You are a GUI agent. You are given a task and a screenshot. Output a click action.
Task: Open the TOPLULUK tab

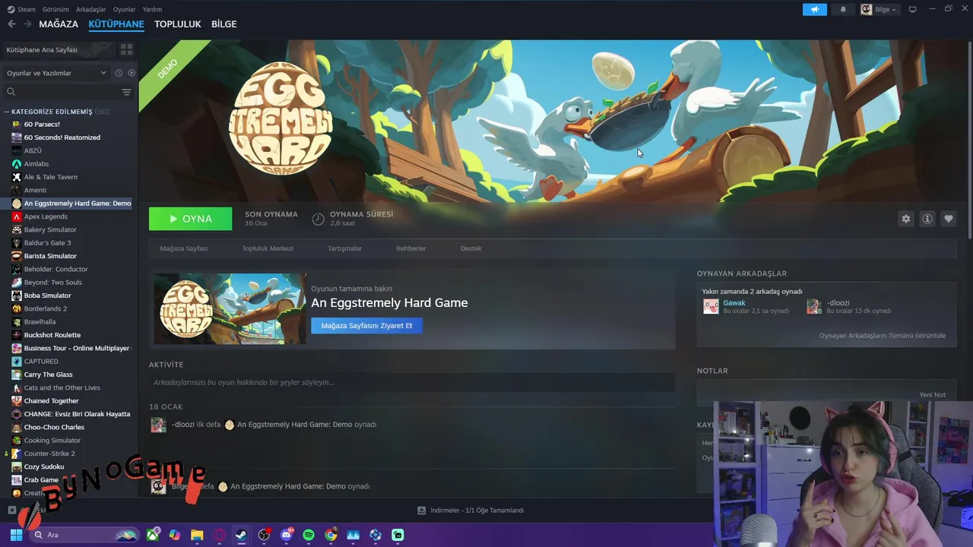point(178,24)
